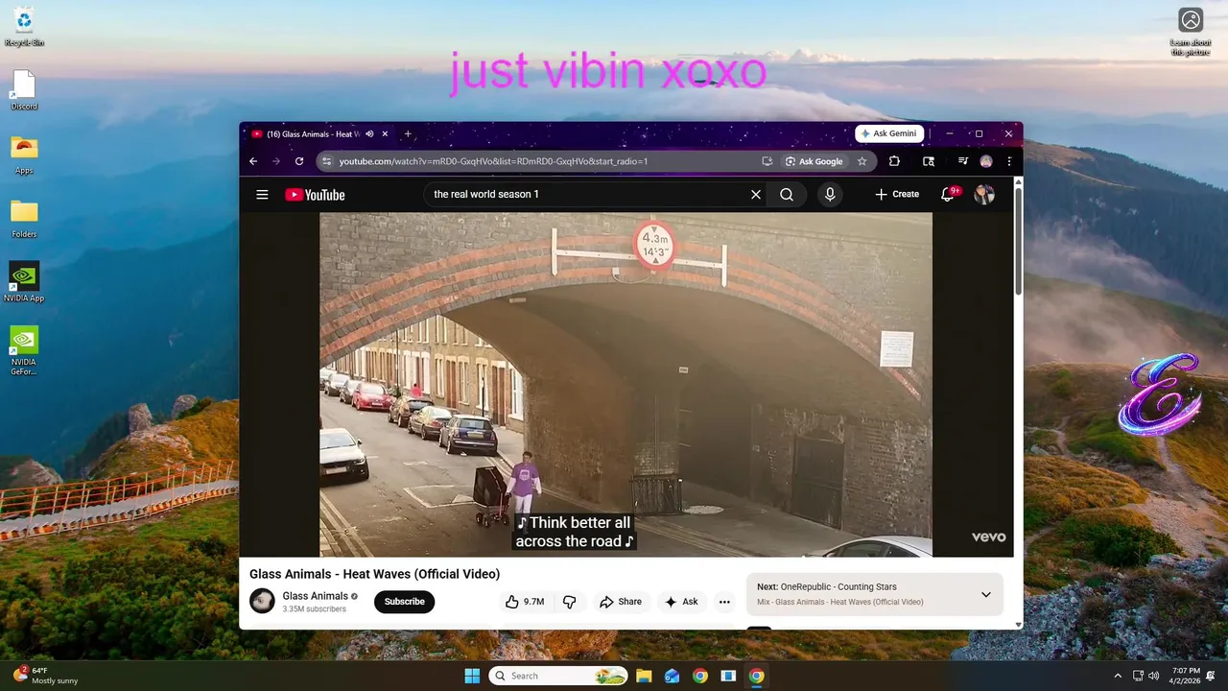This screenshot has height=691, width=1228.
Task: Show hidden system tray icons chevron
Action: click(1118, 676)
